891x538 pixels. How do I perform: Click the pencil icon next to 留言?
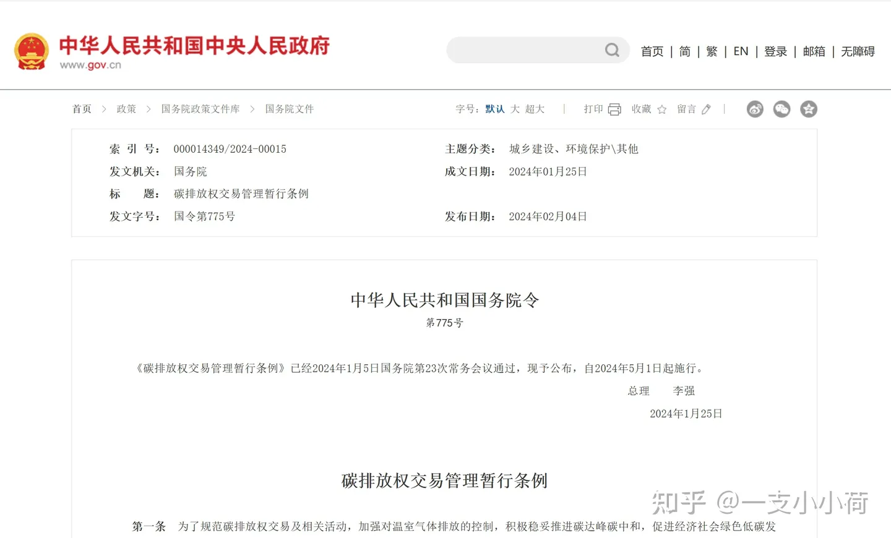(x=707, y=109)
